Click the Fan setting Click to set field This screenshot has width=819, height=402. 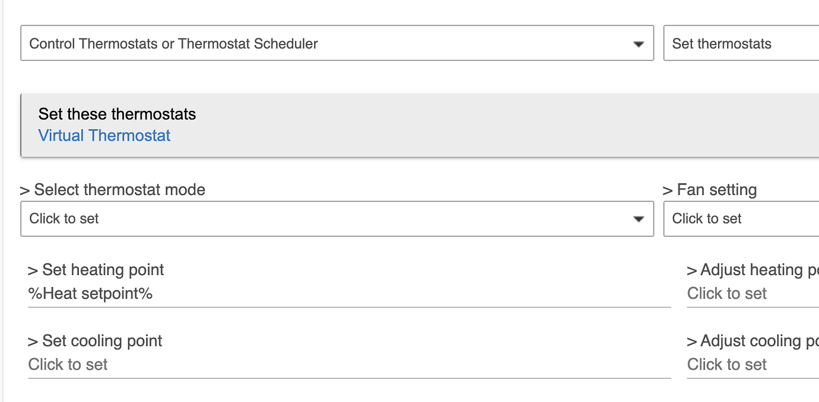coord(707,219)
